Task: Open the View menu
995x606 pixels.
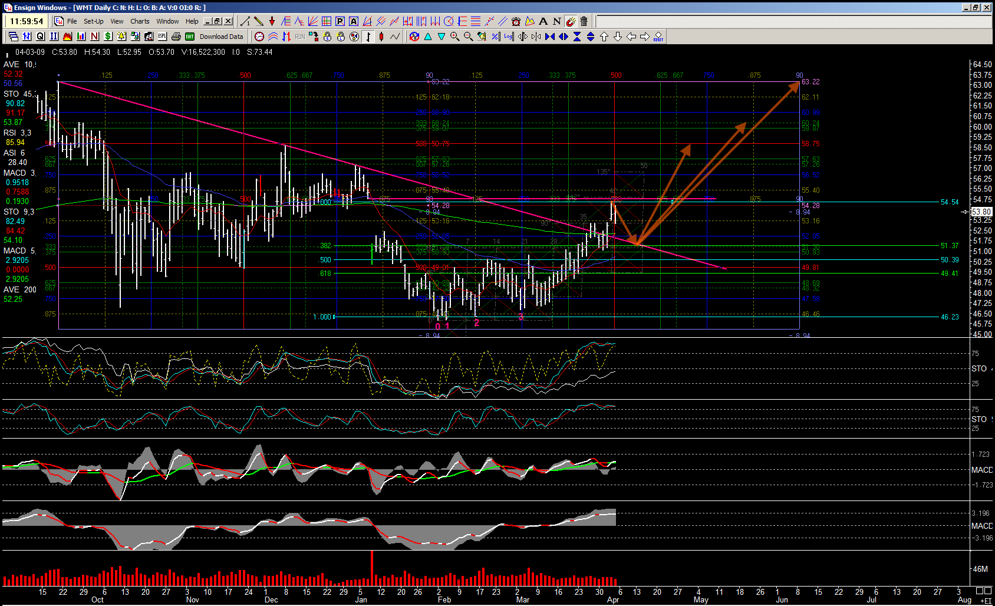Action: pyautogui.click(x=117, y=21)
